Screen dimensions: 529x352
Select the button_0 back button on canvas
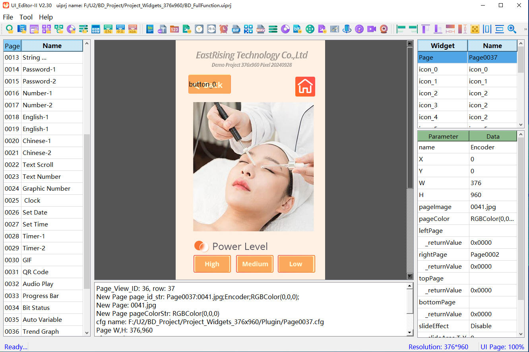click(x=209, y=84)
